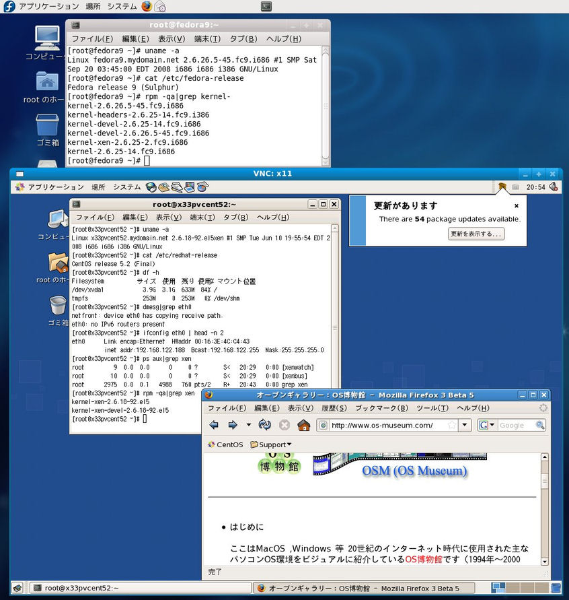Go to the Firefox home page
Viewport: 569px width, 600px height.
(x=304, y=425)
